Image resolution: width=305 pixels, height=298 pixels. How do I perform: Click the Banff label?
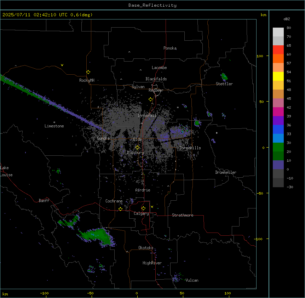pos(44,201)
